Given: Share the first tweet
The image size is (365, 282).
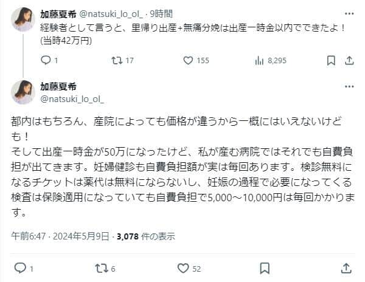Looking at the screenshot, I should point(349,60).
